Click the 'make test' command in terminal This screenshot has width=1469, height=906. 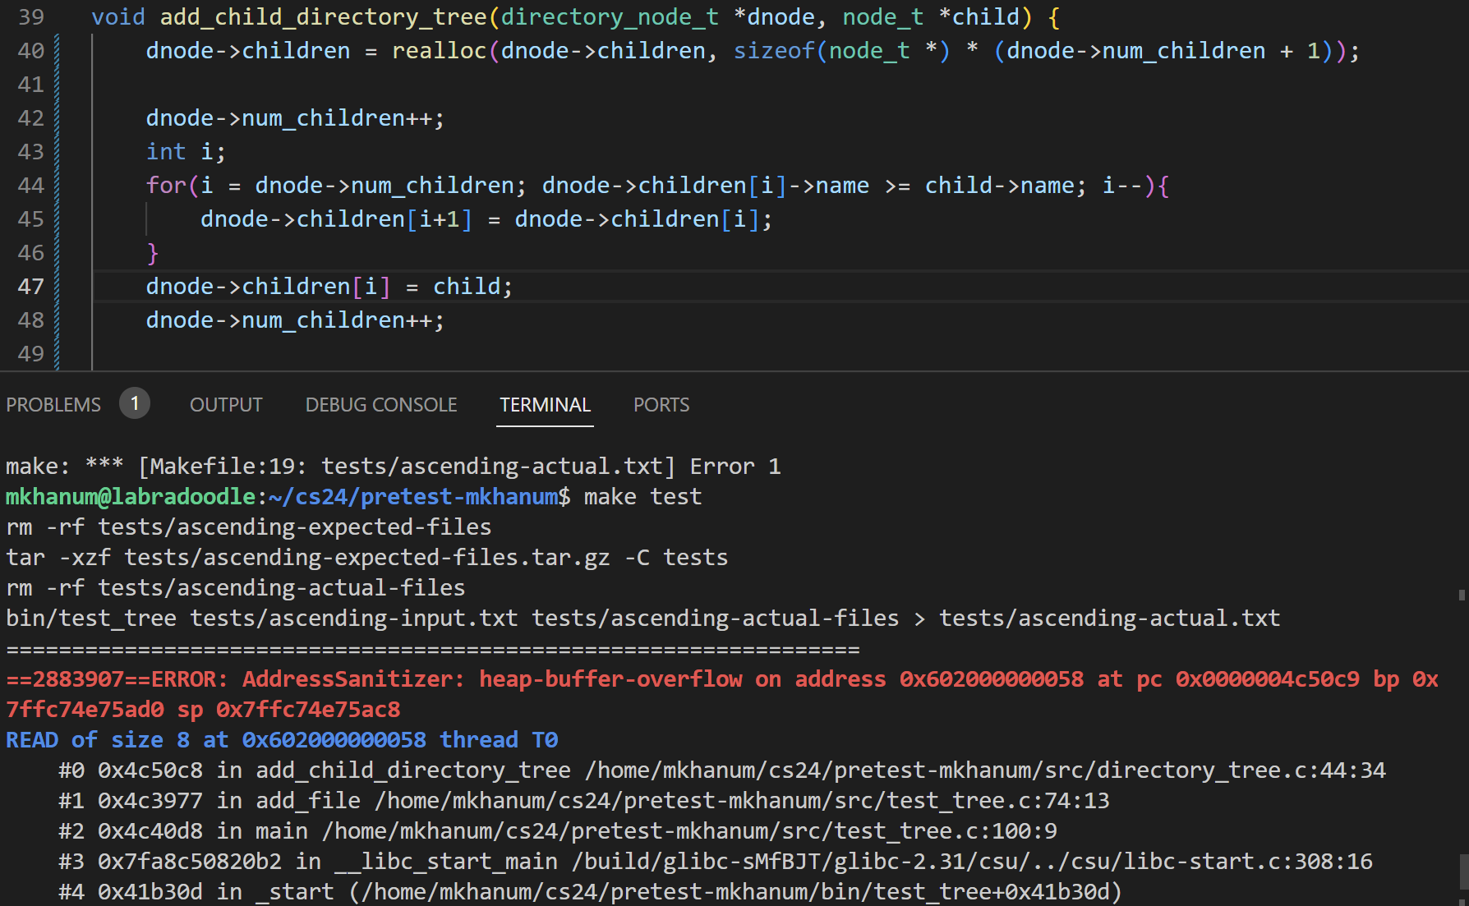pyautogui.click(x=642, y=497)
